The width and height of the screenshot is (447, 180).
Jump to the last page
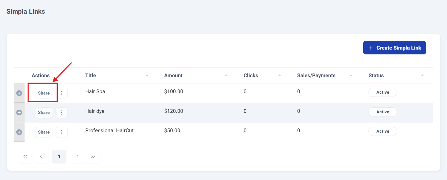coord(93,156)
